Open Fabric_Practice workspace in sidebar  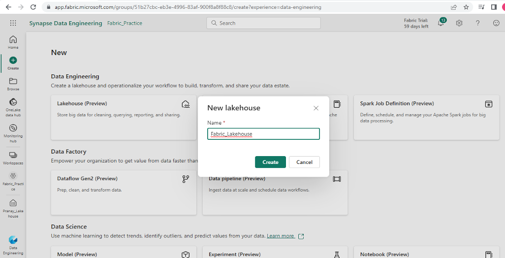coord(13,181)
